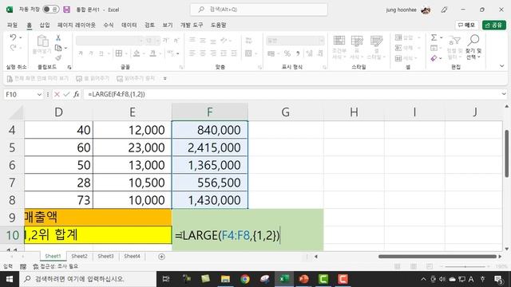
Task: Click the 메모 comments button
Action: 466,25
